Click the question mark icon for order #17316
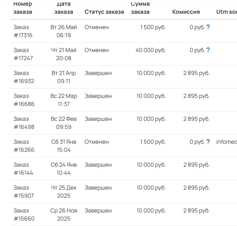Image resolution: width=237 pixels, height=226 pixels. 208,27
